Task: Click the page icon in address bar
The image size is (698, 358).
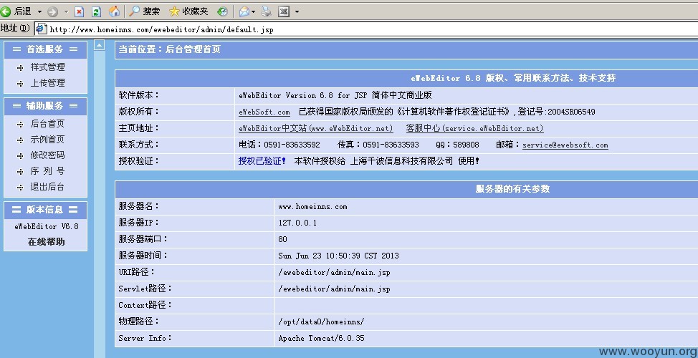Action: (41, 29)
